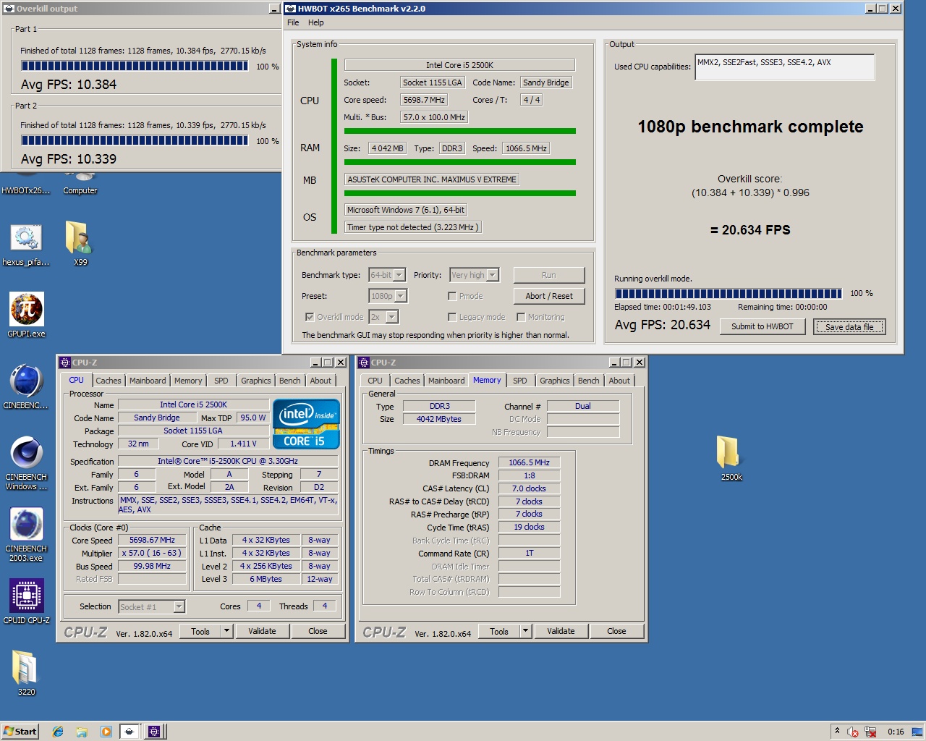The width and height of the screenshot is (926, 741).
Task: Open About tab in right CPU-Z
Action: (619, 381)
